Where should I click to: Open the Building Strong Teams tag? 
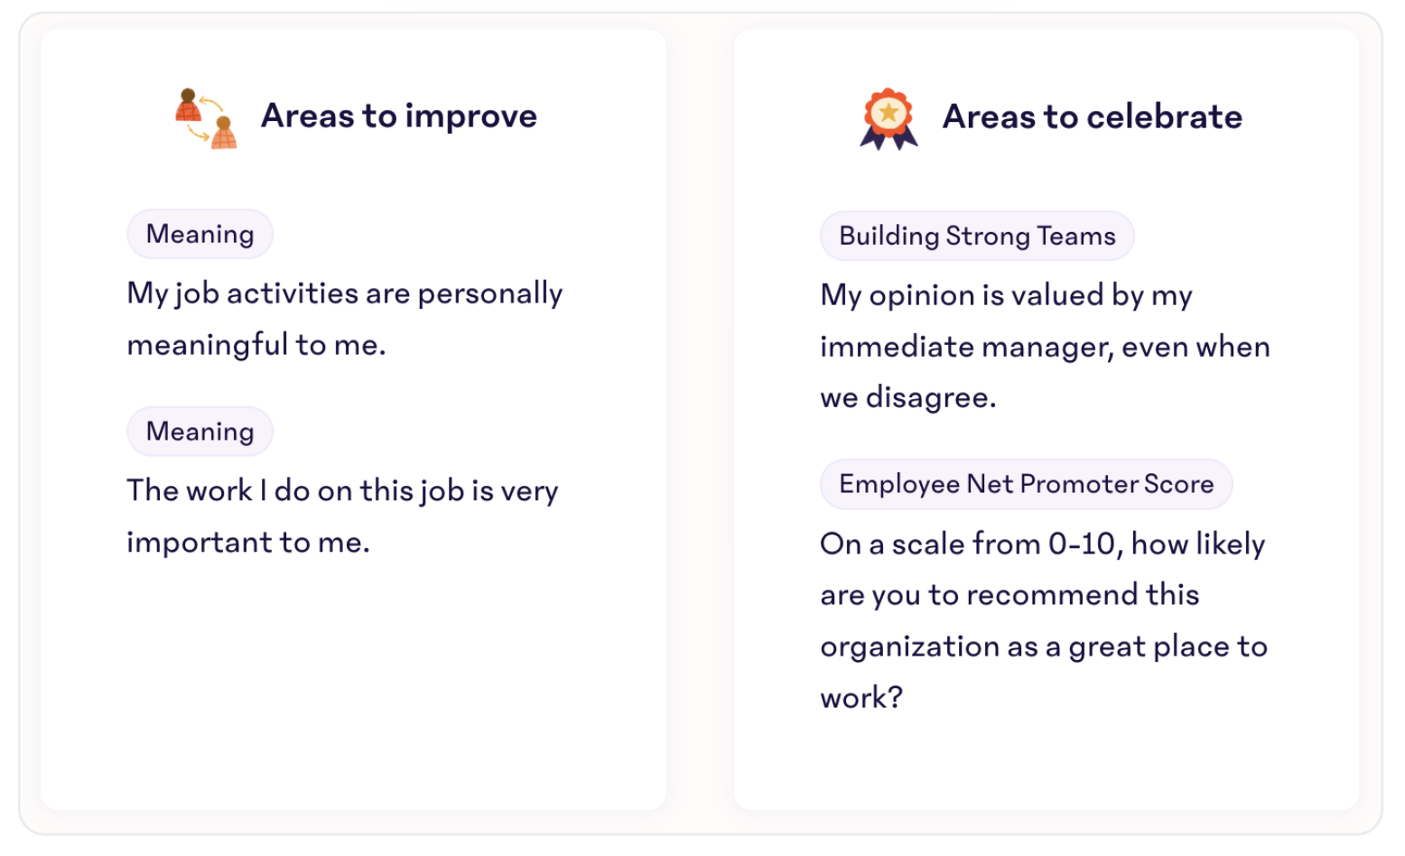[x=977, y=236]
